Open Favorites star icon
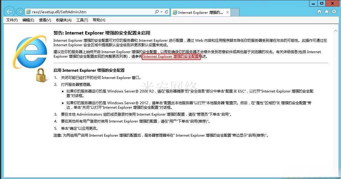Viewport: 341px width, 179px height. (327, 12)
